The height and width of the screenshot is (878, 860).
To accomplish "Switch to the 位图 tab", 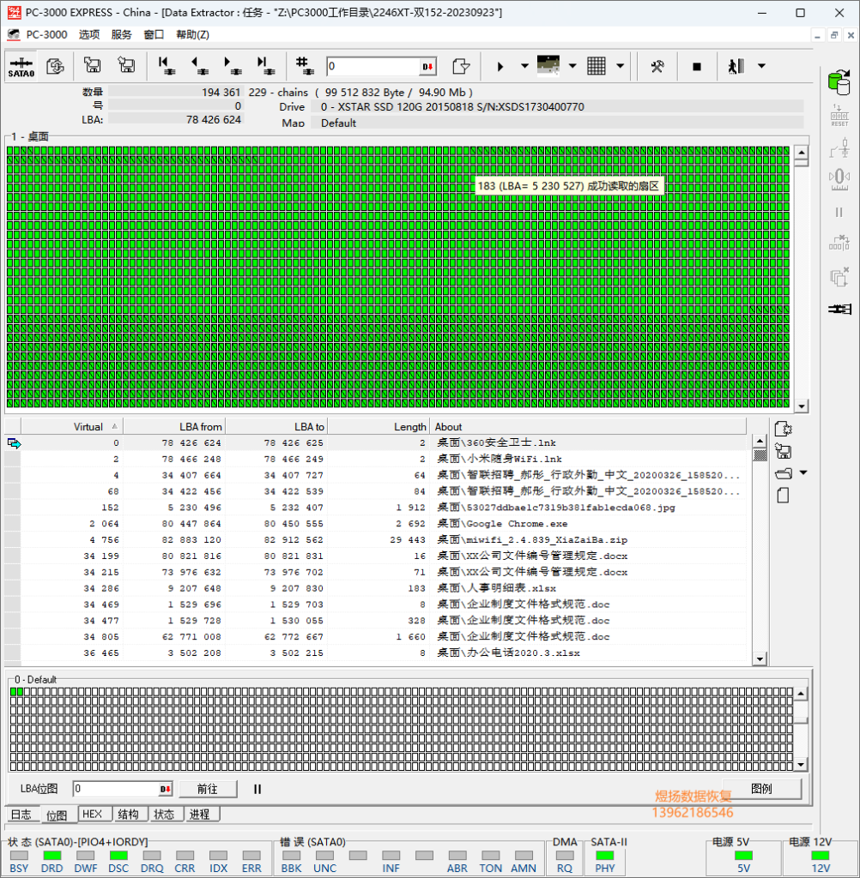I will [x=57, y=815].
